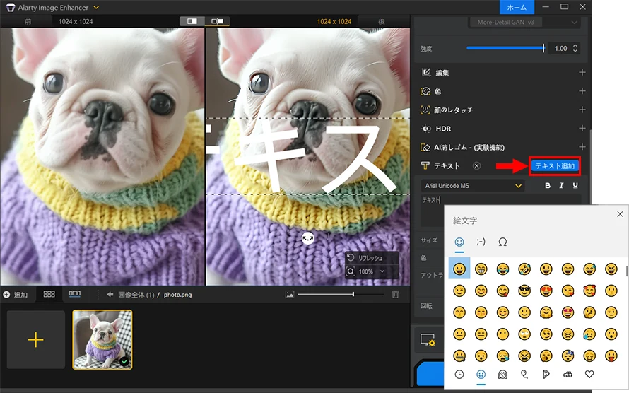Adjust the 強度 strength slider
629x393 pixels.
505,48
